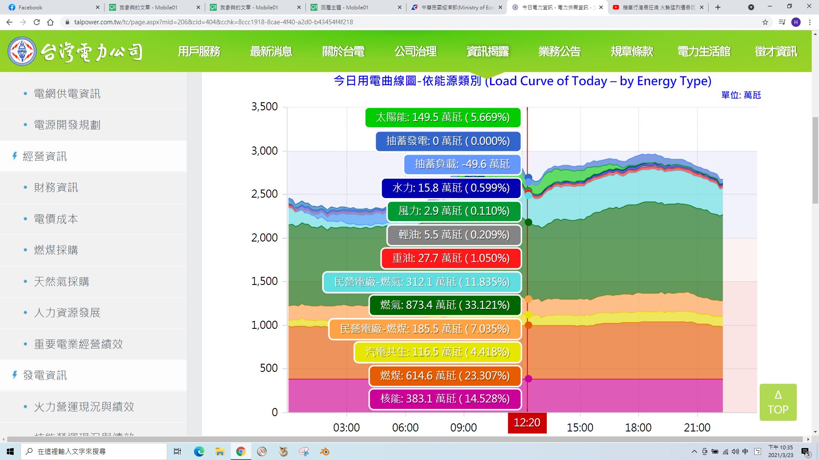Reload the page using the refresh icon
The width and height of the screenshot is (819, 460).
(37, 22)
